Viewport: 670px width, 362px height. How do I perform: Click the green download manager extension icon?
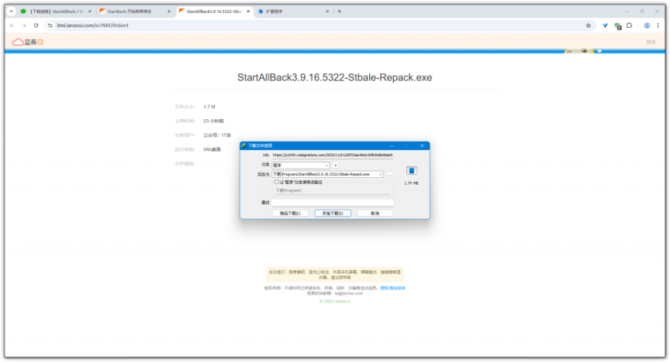[617, 26]
